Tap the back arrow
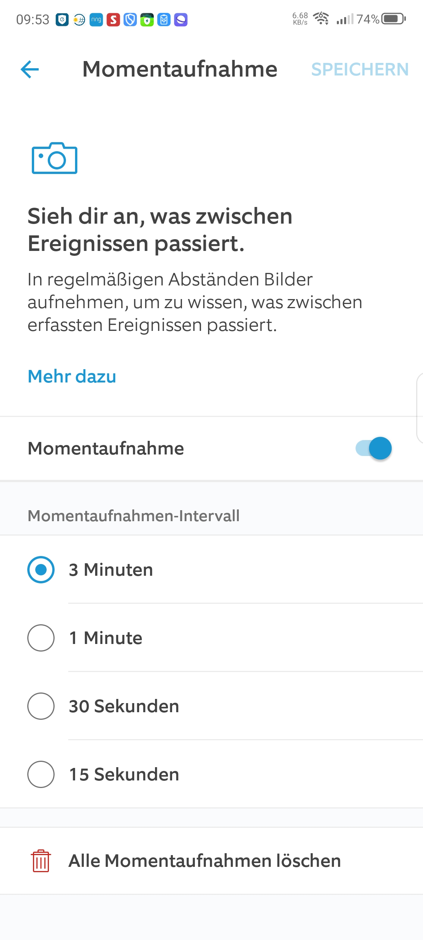The width and height of the screenshot is (423, 940). [x=30, y=69]
